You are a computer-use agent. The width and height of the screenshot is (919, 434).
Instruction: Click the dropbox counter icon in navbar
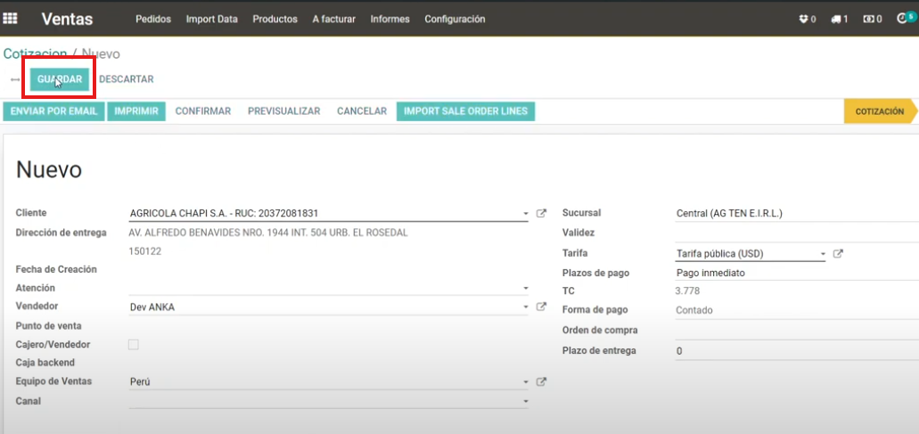click(807, 19)
